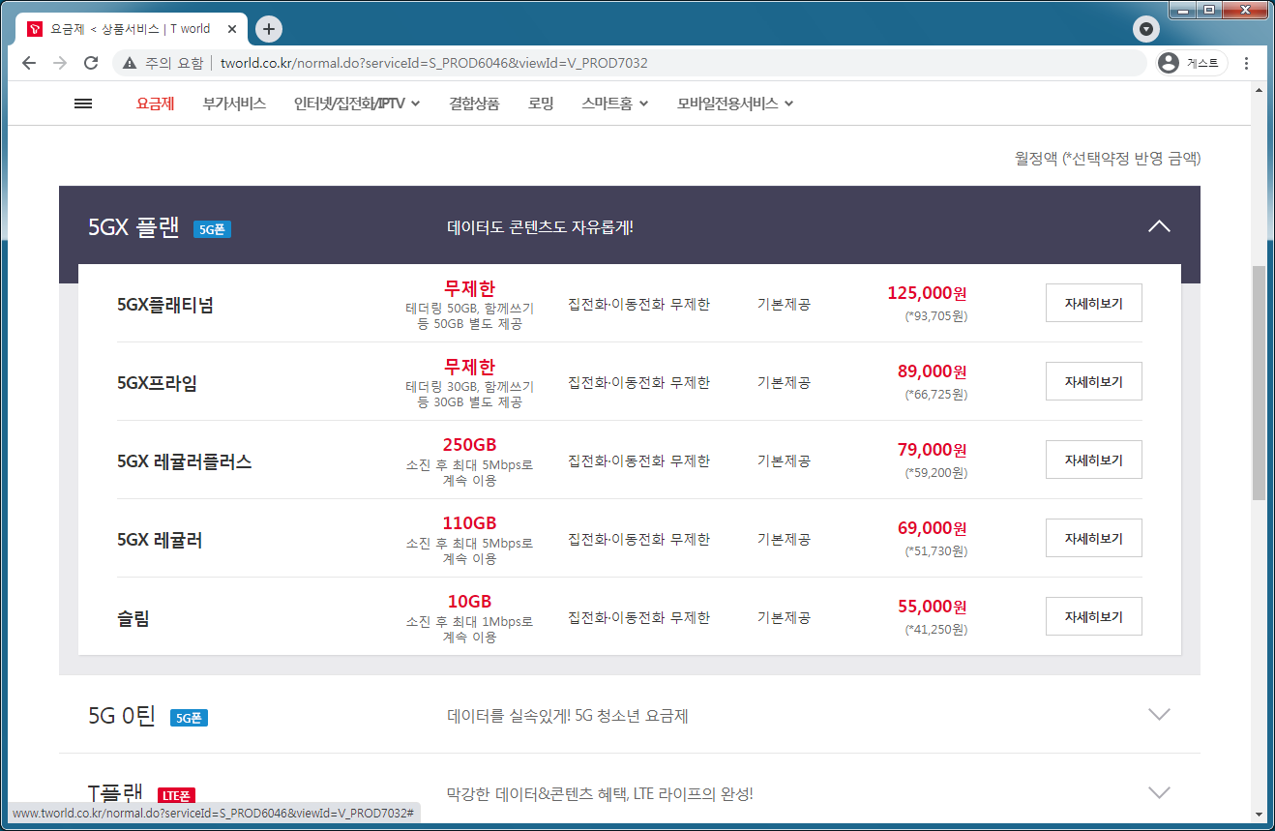Select the 로밍 menu item
Viewport: 1275px width, 831px height.
[x=541, y=104]
